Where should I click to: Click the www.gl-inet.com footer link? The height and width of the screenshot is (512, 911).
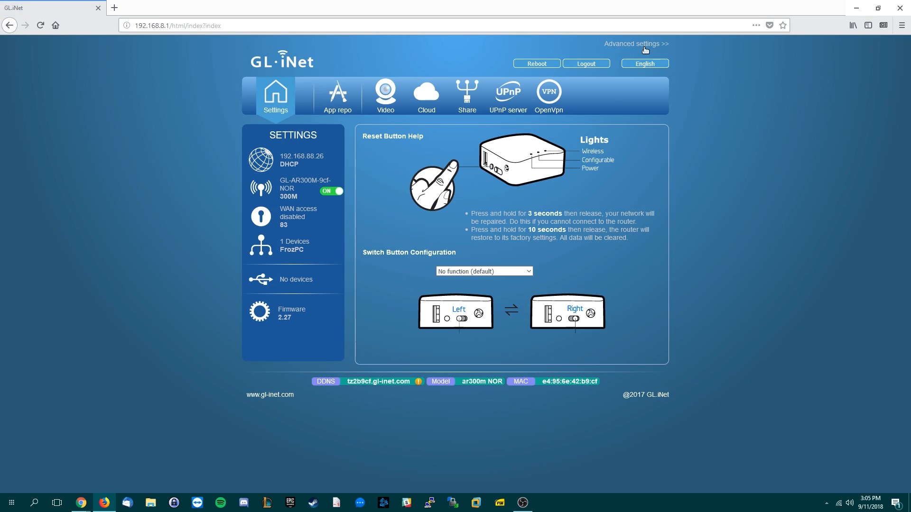pyautogui.click(x=270, y=394)
